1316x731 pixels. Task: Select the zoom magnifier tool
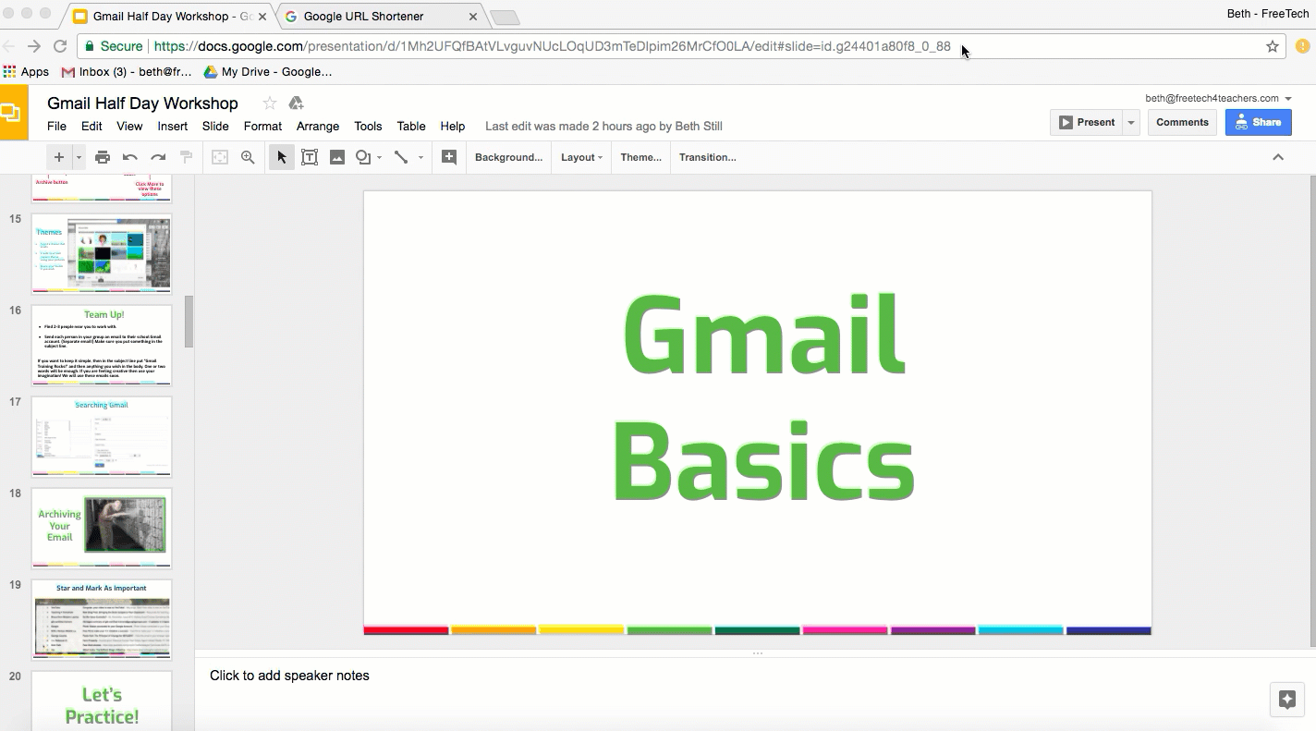tap(248, 157)
